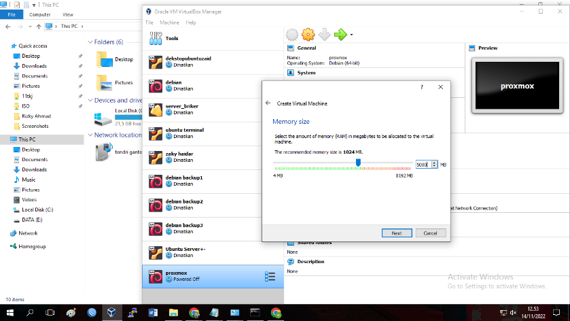Select This PC in navigation pane
570x321 pixels.
pyautogui.click(x=27, y=139)
